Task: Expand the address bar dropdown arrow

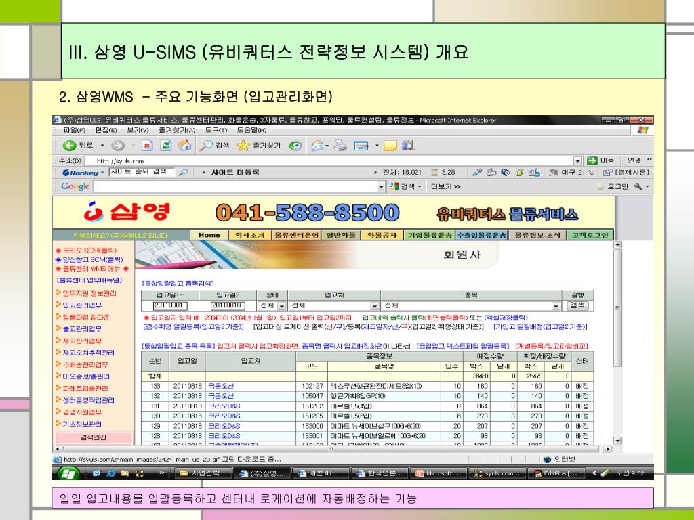Action: point(577,160)
